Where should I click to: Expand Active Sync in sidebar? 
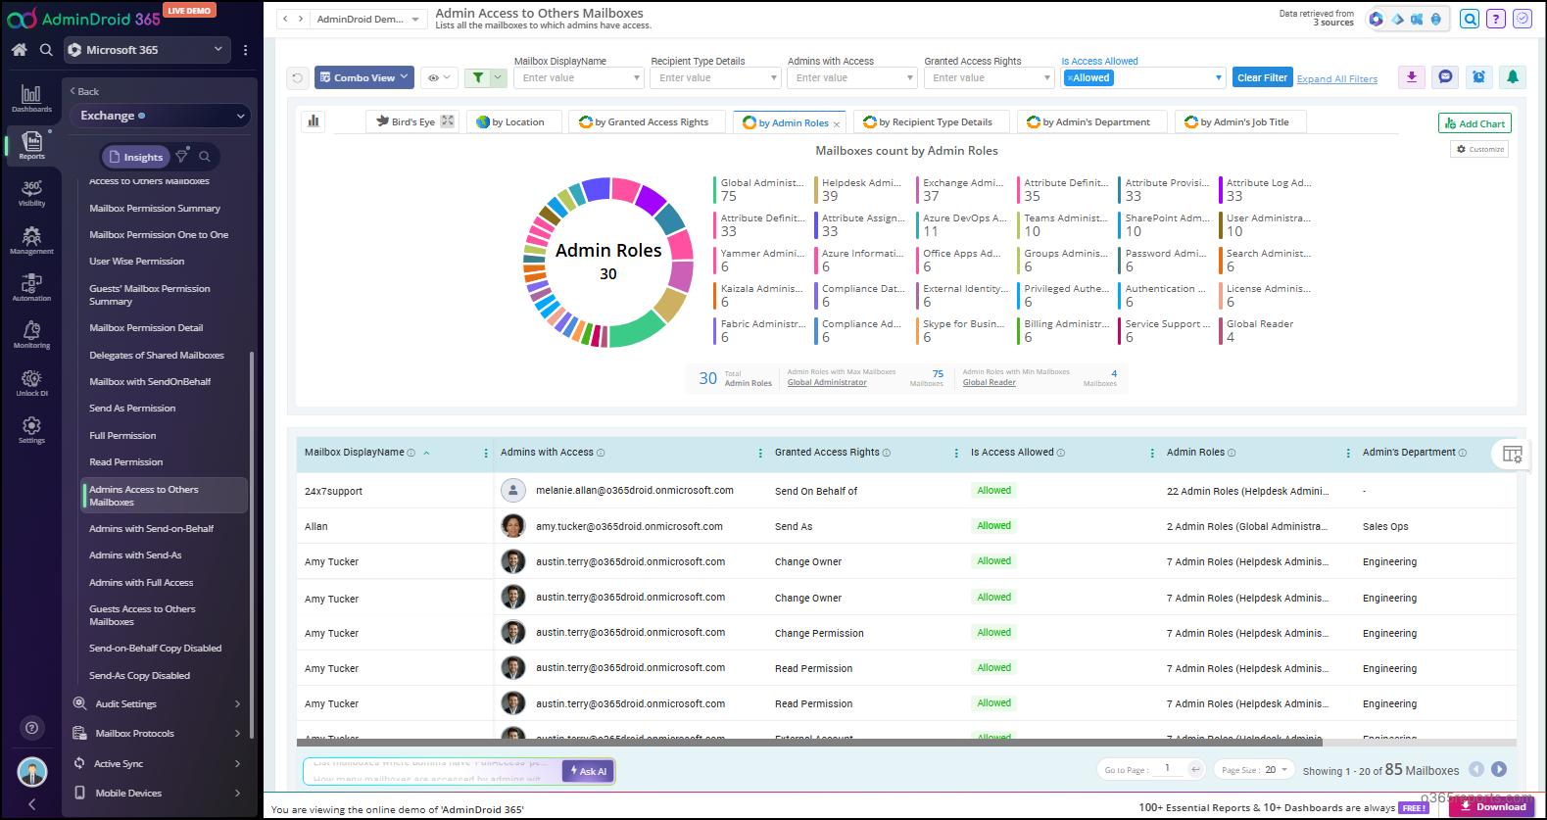tap(157, 764)
